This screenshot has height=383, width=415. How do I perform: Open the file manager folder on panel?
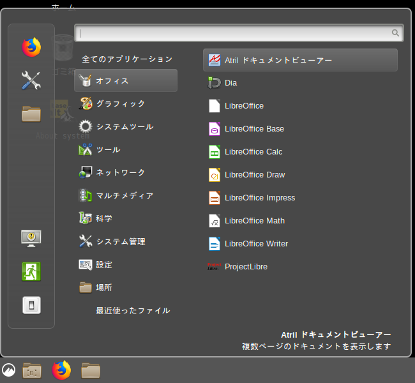tap(91, 370)
